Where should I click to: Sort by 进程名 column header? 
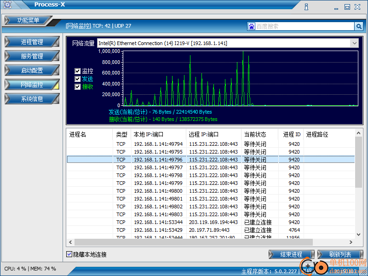89,134
